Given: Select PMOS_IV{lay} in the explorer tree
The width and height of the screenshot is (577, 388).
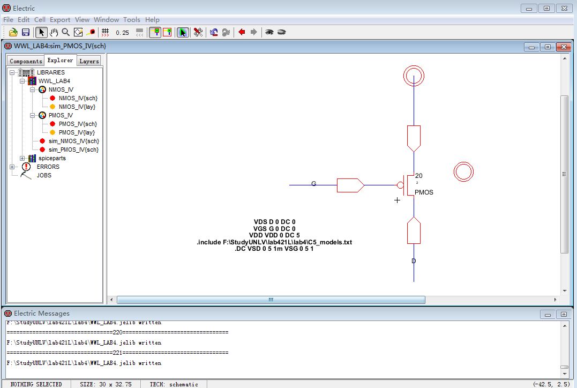Looking at the screenshot, I should 77,132.
